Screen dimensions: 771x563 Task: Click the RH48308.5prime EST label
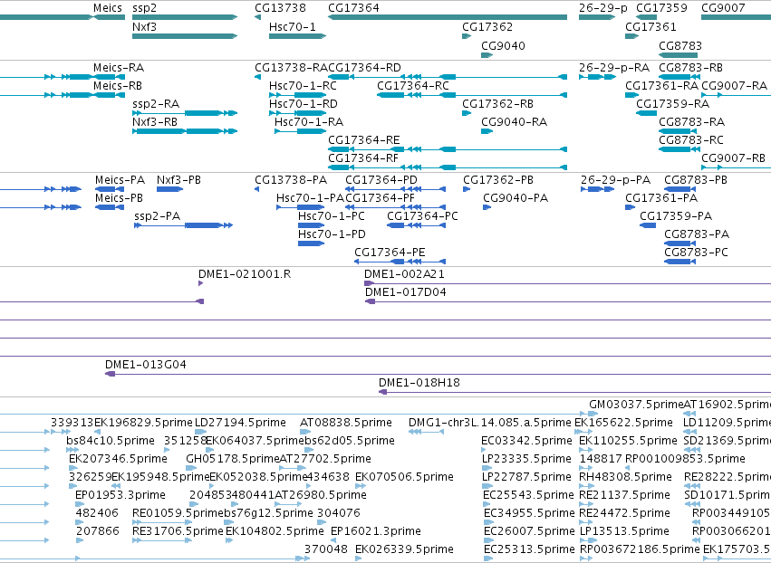coord(625,476)
